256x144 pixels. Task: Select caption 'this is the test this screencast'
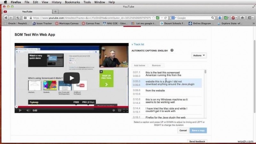(166, 74)
